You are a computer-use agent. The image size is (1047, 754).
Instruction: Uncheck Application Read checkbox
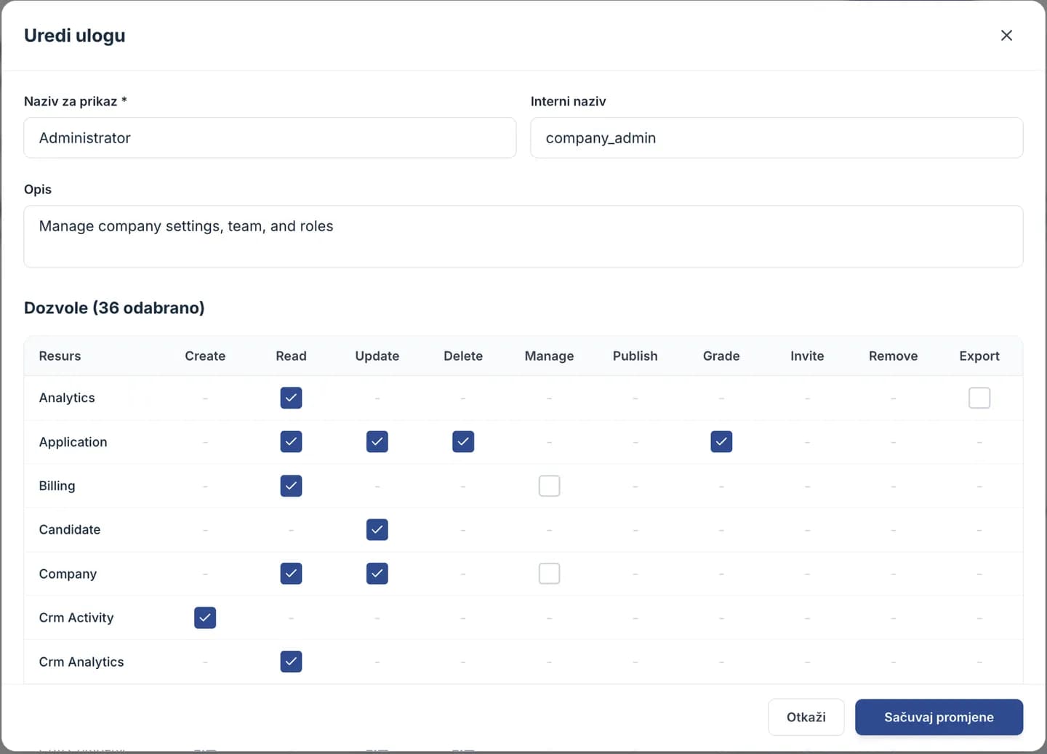(x=291, y=442)
